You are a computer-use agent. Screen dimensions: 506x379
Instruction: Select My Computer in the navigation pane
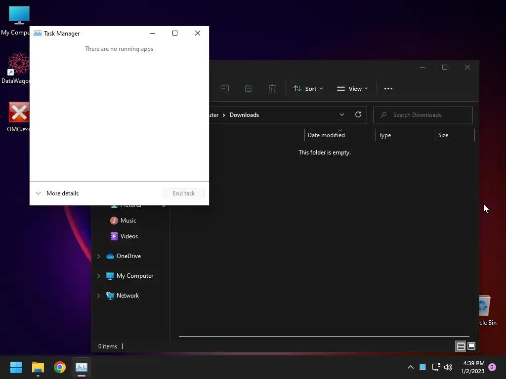click(x=134, y=276)
